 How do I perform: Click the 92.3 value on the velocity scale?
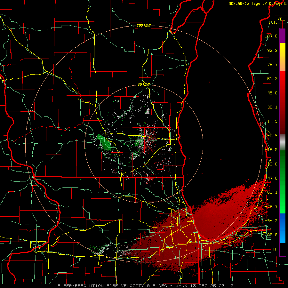pyautogui.click(x=272, y=50)
